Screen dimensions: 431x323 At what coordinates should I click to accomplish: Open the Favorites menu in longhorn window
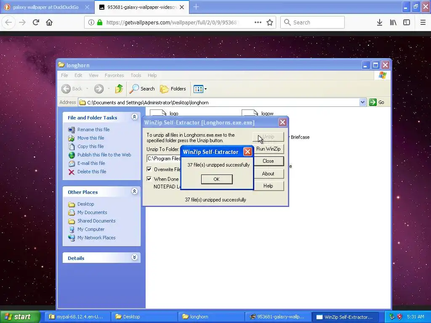[114, 75]
